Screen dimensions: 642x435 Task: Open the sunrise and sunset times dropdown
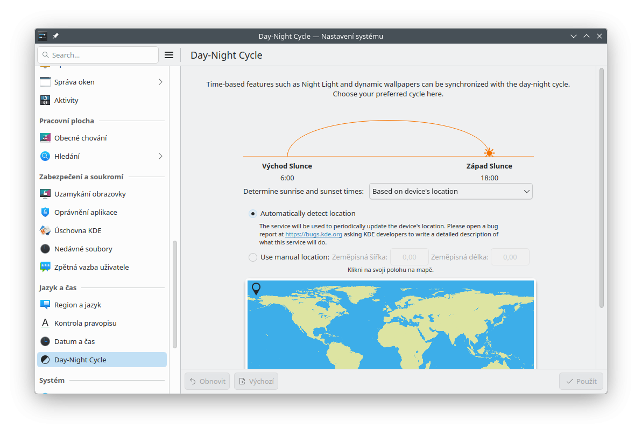[x=450, y=191]
